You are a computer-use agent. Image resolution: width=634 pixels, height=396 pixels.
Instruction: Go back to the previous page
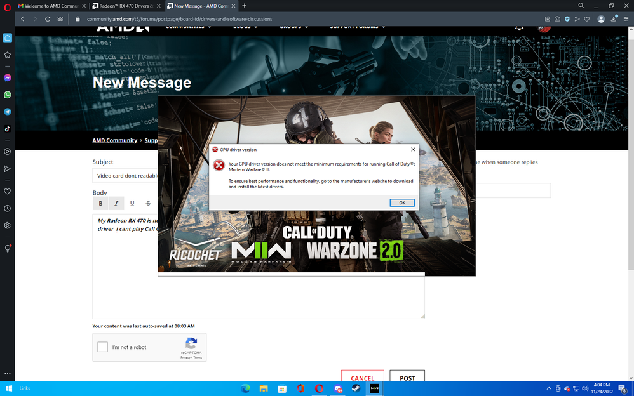coord(23,19)
